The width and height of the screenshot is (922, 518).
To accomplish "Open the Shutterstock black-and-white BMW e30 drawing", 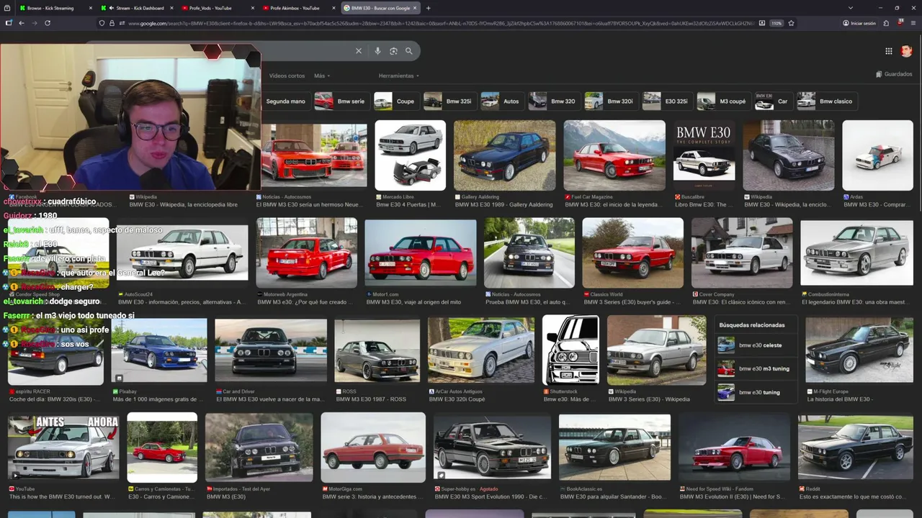I will point(570,350).
